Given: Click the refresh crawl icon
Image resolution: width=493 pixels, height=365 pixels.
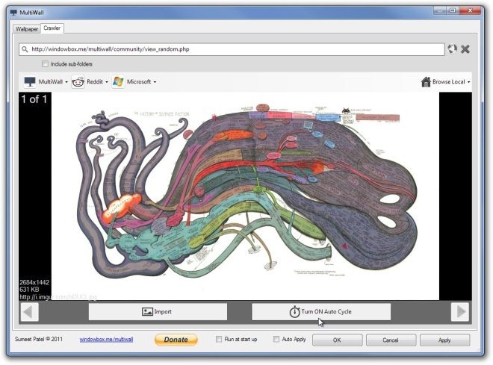Looking at the screenshot, I should tap(452, 49).
